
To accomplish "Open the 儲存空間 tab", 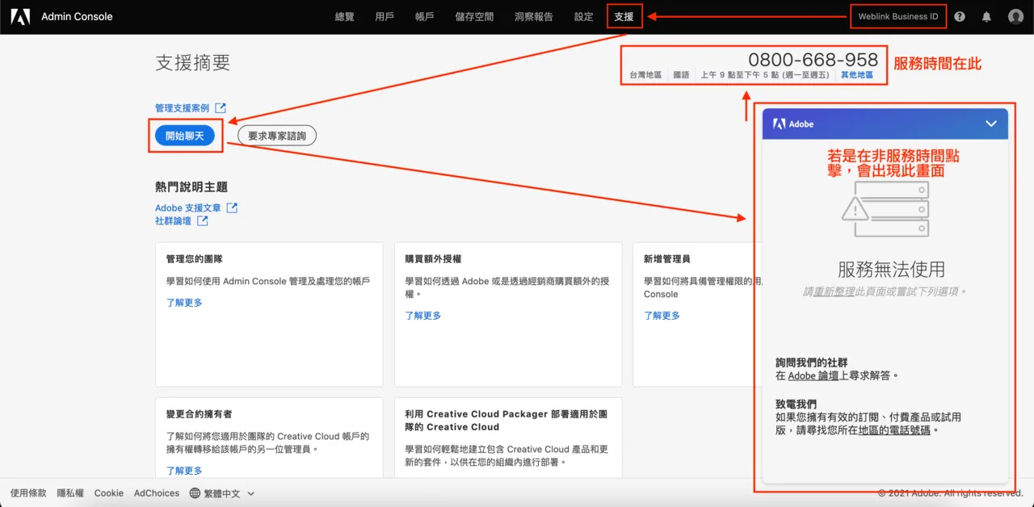I will 474,16.
